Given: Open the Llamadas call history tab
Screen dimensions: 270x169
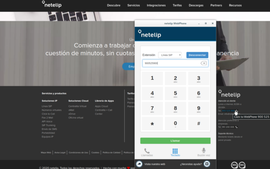Looking at the screenshot, I should [147, 153].
